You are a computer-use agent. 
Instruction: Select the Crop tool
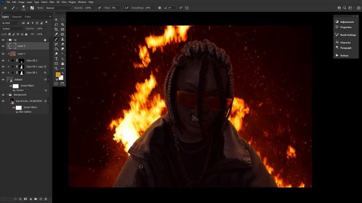point(57,29)
